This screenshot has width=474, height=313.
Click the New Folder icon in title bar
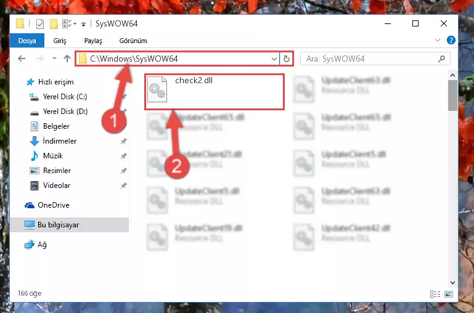54,23
